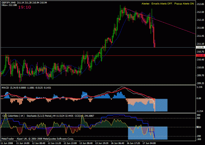Viewport: 205px width, 145px height.
Task: Click the 13 Jun 19:20 time label
Action: click(x=102, y=143)
